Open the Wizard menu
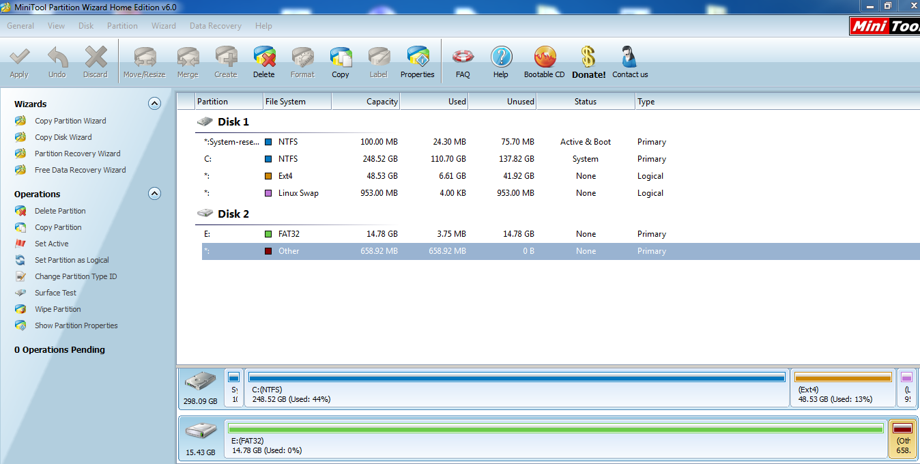 164,26
